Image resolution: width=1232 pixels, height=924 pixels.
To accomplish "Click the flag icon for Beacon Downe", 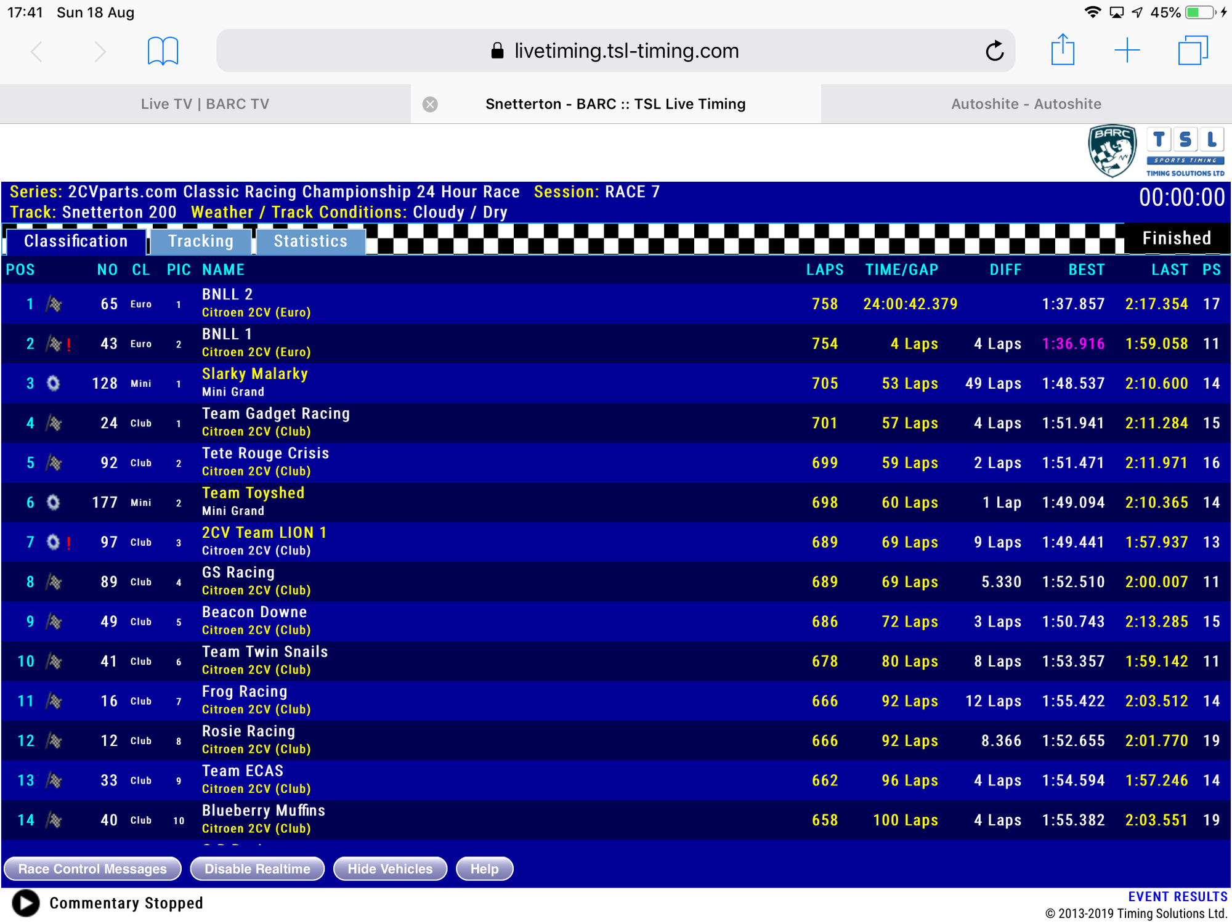I will [54, 622].
